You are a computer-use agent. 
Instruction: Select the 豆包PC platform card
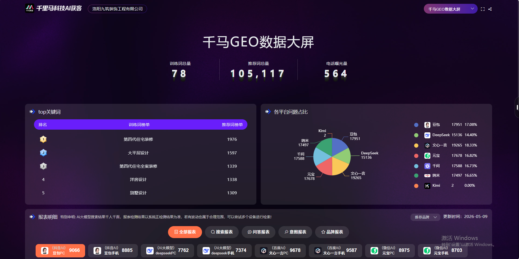point(60,251)
